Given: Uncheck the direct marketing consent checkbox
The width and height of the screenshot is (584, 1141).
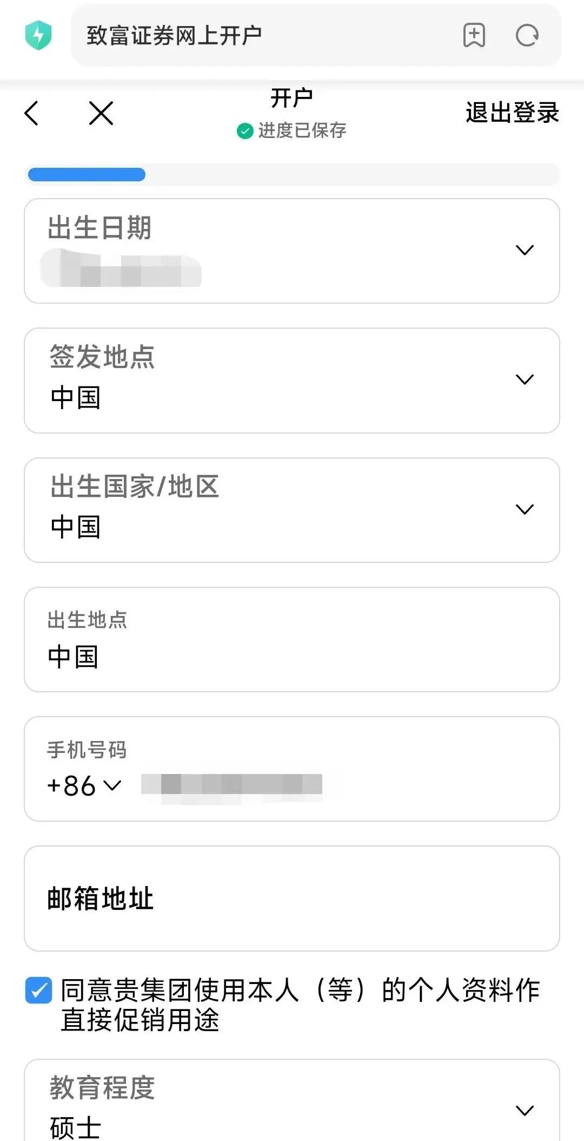Looking at the screenshot, I should point(39,991).
